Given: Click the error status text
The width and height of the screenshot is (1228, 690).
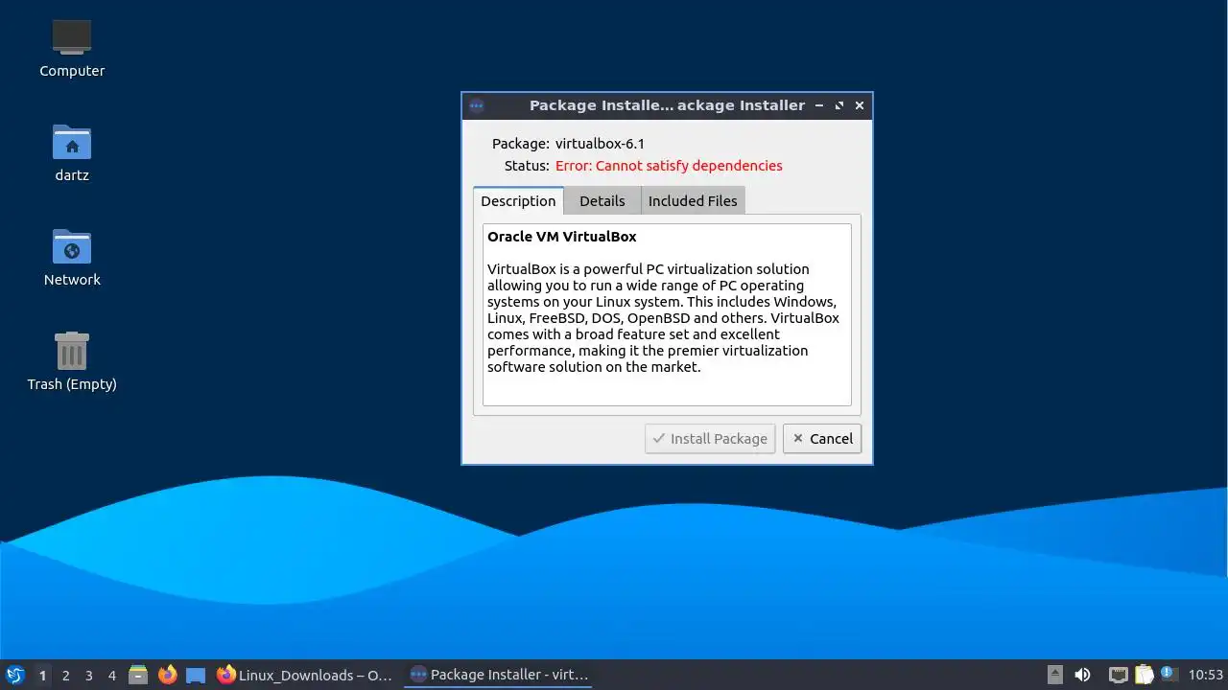Looking at the screenshot, I should [669, 166].
